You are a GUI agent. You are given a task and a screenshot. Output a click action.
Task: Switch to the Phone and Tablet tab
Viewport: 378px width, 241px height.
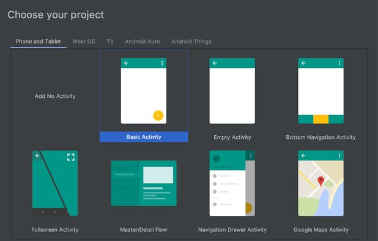(38, 42)
